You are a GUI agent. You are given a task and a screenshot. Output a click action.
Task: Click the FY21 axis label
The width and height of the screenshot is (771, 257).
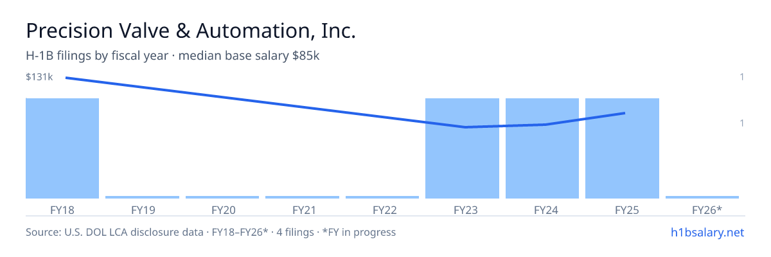point(302,209)
